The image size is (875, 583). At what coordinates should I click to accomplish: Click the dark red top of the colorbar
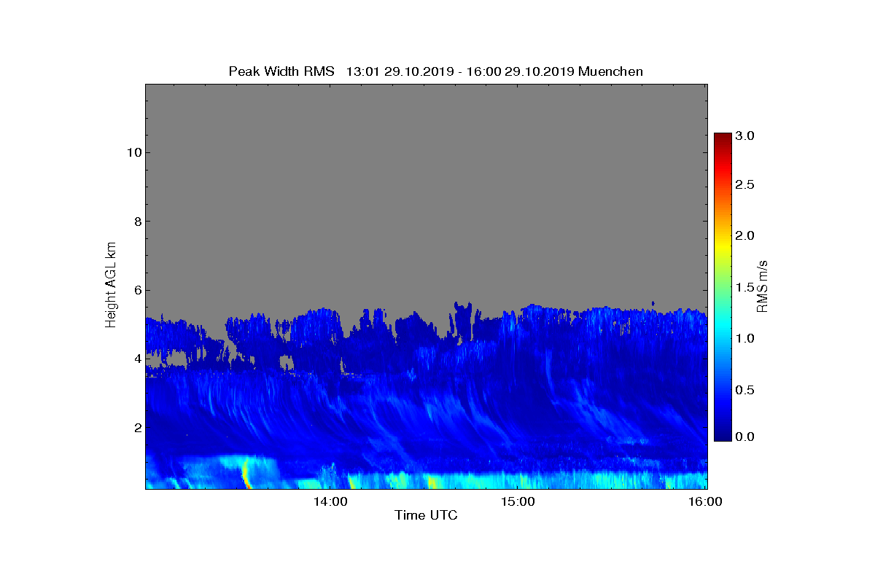[x=723, y=138]
